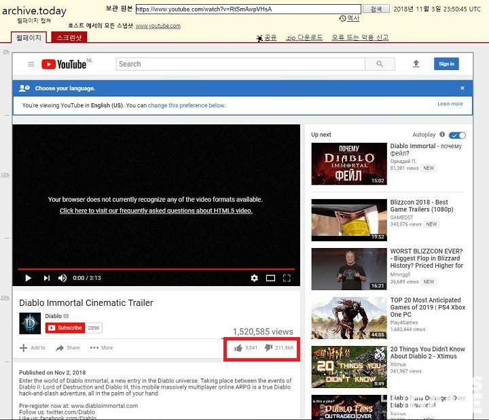This screenshot has height=420, width=489.
Task: Click the twitter.com/Diablo link in description
Action: 71,413
